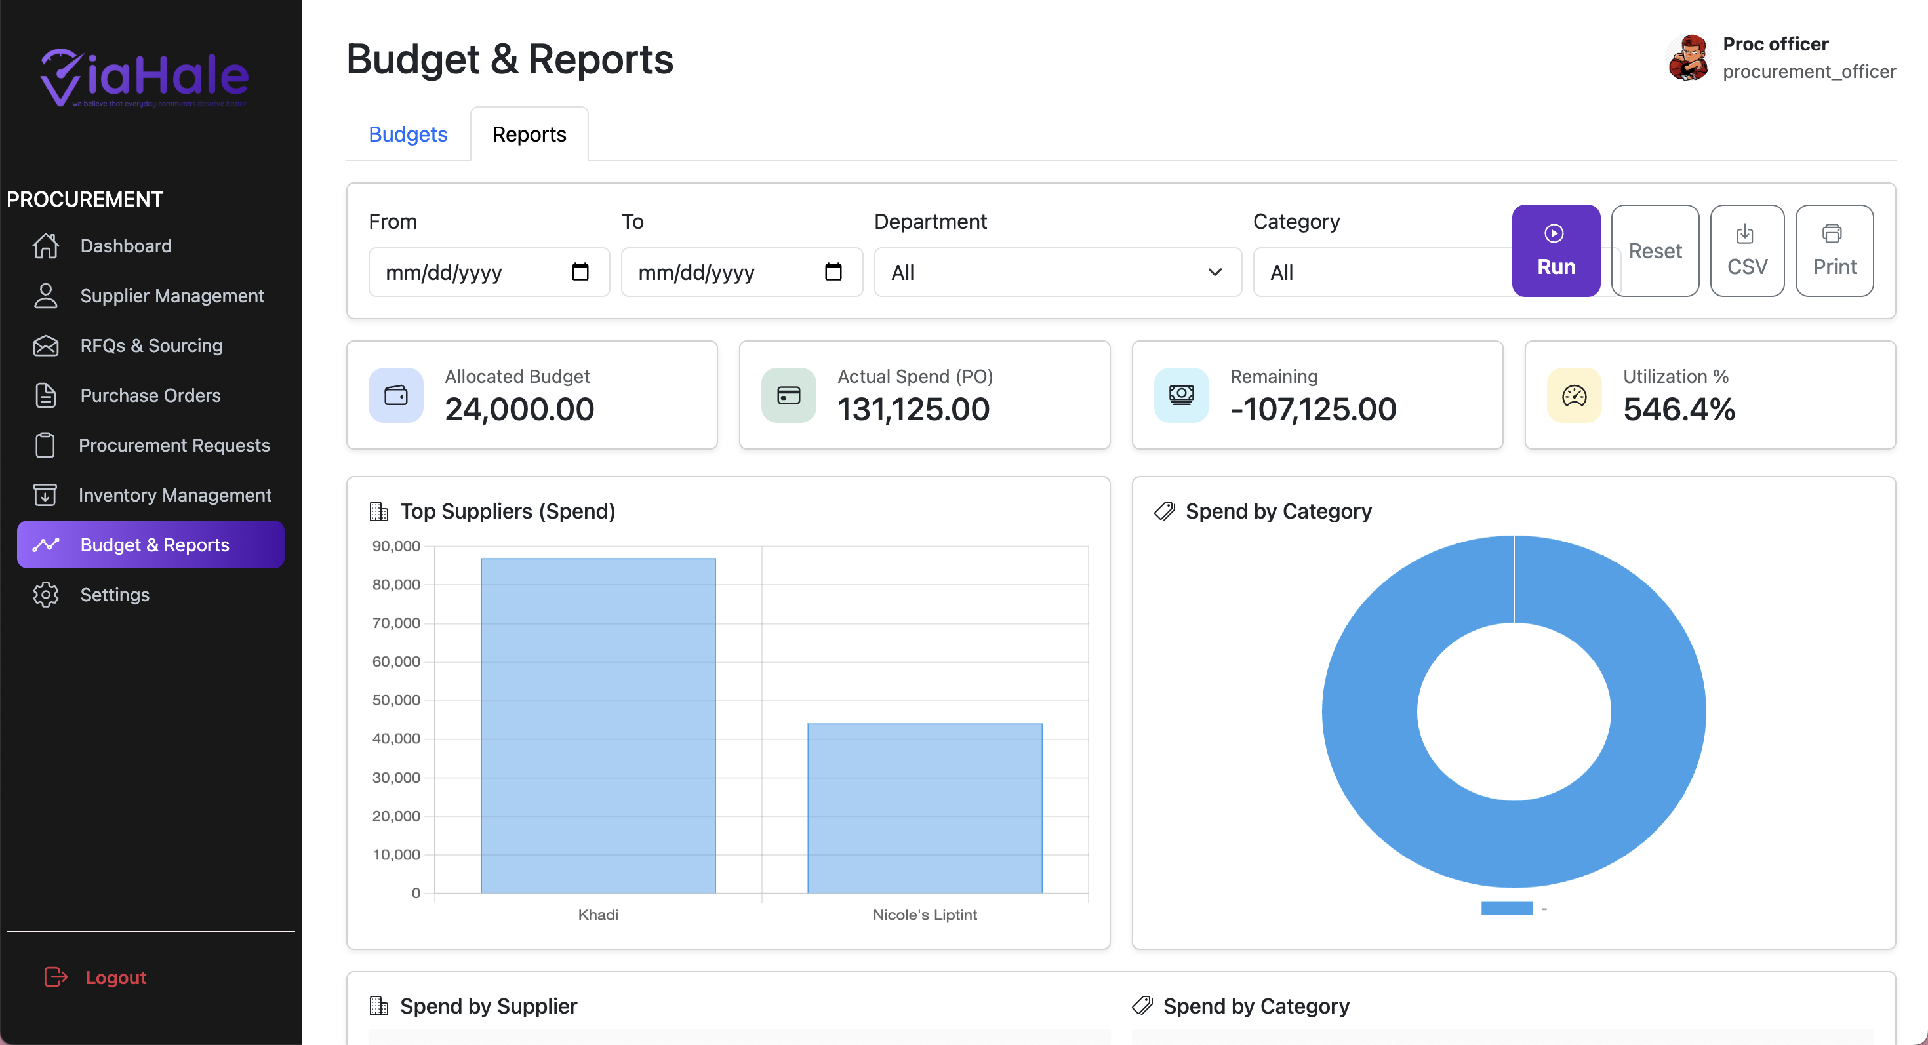The image size is (1928, 1045).
Task: Toggle the donut chart legend swatch
Action: point(1506,908)
